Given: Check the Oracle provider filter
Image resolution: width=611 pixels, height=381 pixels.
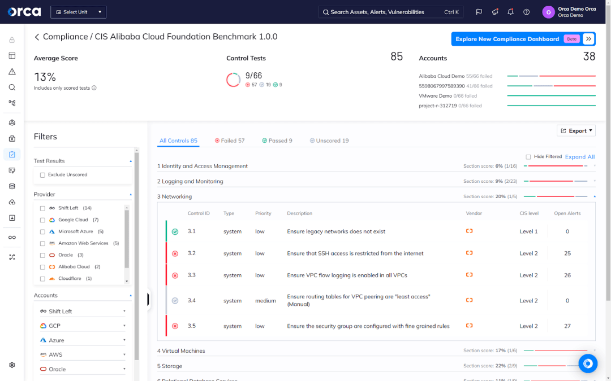Looking at the screenshot, I should (x=42, y=256).
